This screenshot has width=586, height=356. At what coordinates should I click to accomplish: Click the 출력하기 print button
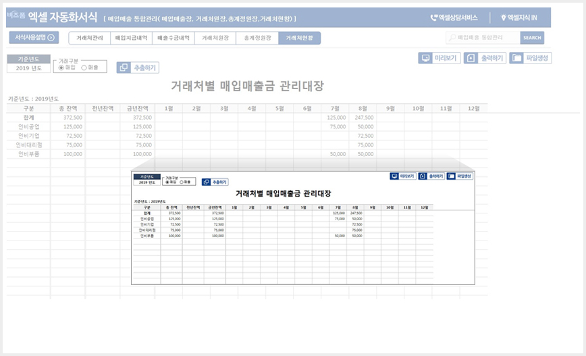click(x=485, y=58)
